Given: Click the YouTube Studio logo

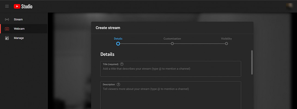Looking at the screenshot, I should click(x=23, y=6).
